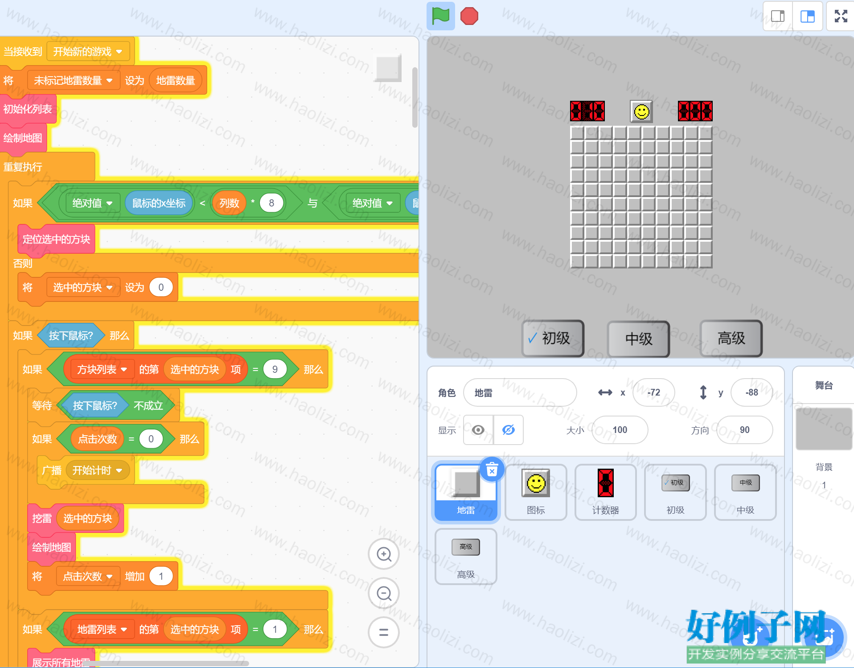Show the sprite with the eye icon
The image size is (854, 668).
(478, 430)
